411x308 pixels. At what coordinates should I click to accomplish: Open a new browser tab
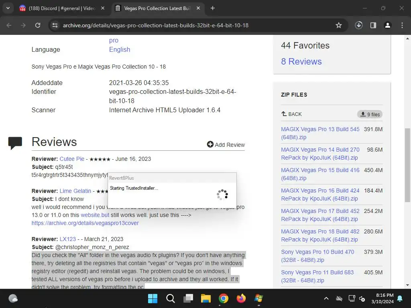pyautogui.click(x=213, y=8)
